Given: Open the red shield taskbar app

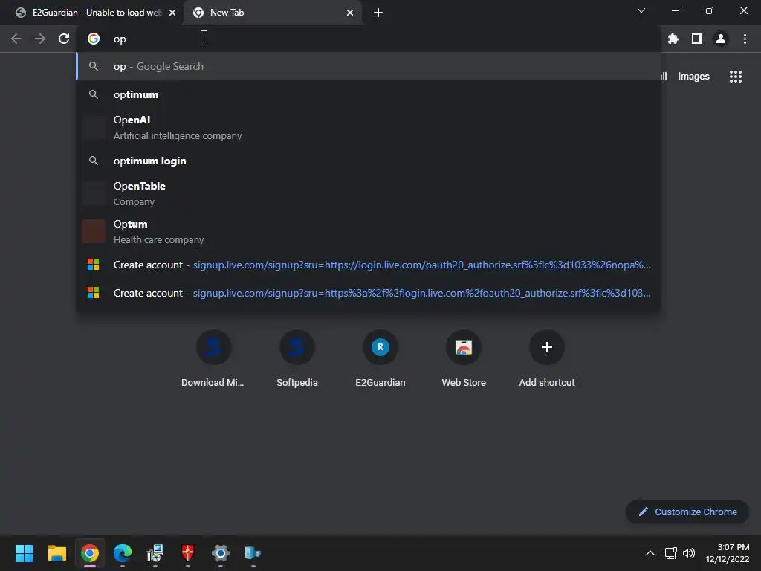Looking at the screenshot, I should 188,553.
